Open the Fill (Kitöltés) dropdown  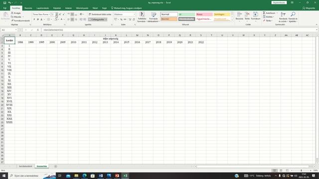click(x=269, y=17)
